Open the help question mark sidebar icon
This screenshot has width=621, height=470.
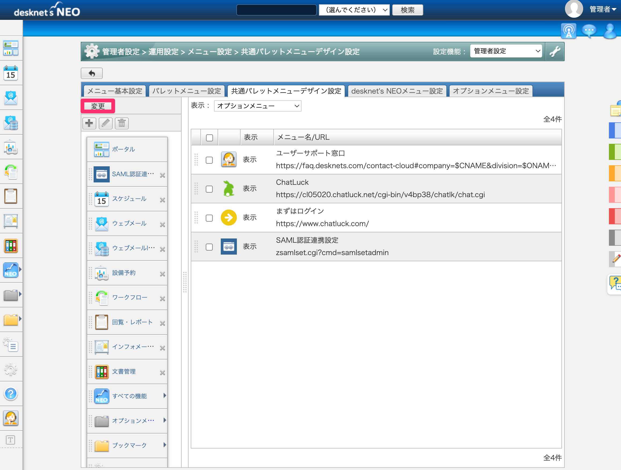coord(11,394)
